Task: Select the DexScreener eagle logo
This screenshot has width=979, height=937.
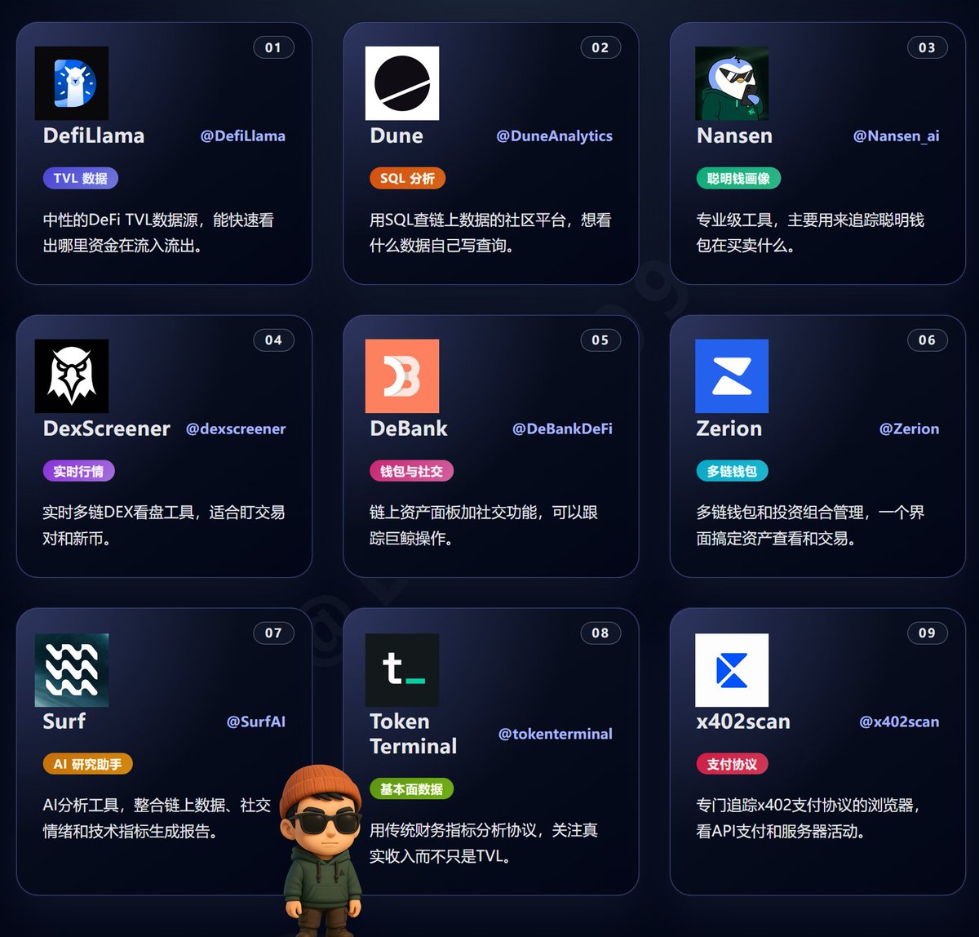Action: 73,376
